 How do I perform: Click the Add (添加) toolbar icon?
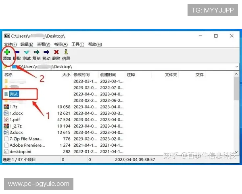click(x=7, y=52)
